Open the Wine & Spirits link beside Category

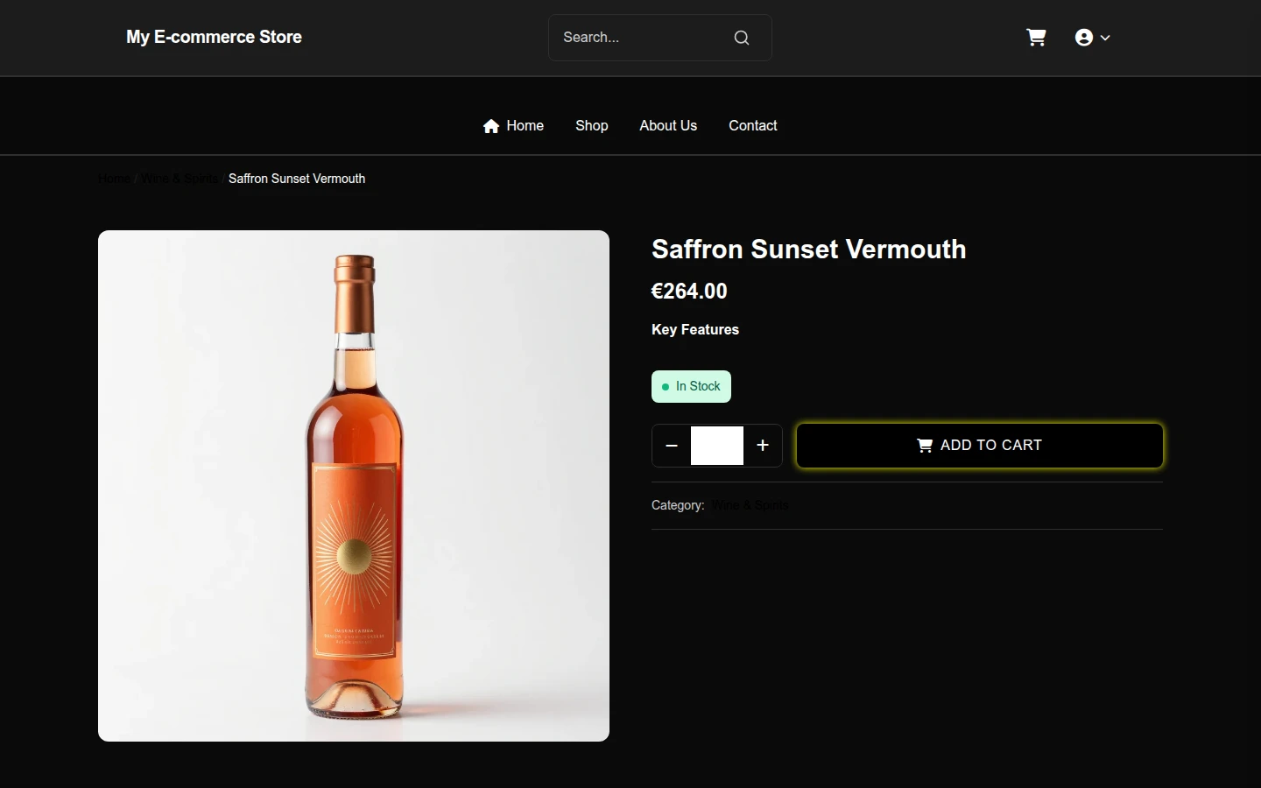coord(750,505)
